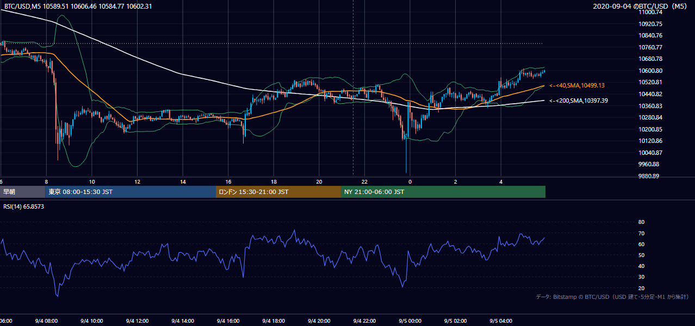Select the 東京 08:00-15:30 JST session bar

tap(131, 192)
